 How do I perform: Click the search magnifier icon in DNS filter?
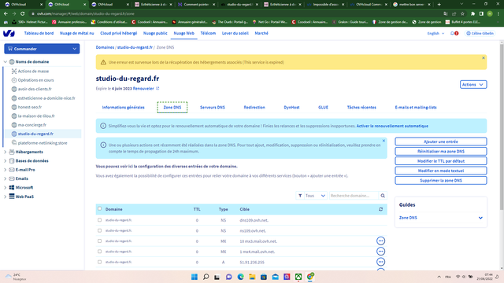click(x=383, y=196)
